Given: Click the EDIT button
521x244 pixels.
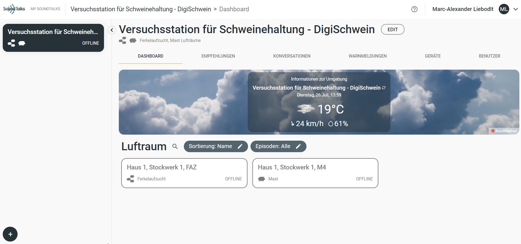Looking at the screenshot, I should tap(392, 30).
